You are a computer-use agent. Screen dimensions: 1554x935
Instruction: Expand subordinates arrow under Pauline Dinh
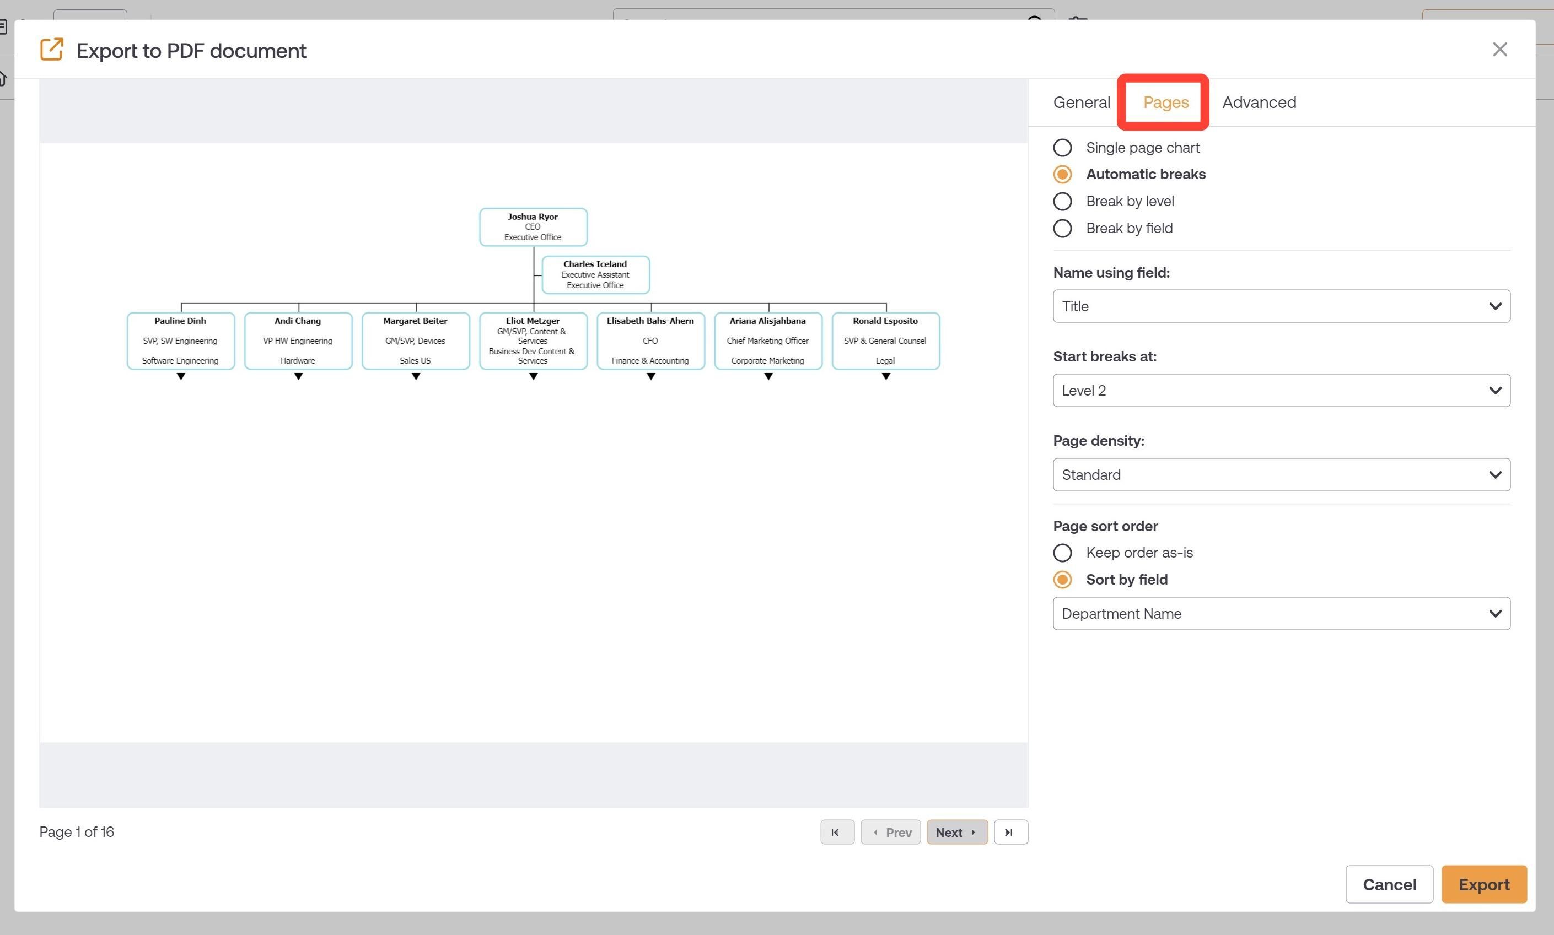181,377
